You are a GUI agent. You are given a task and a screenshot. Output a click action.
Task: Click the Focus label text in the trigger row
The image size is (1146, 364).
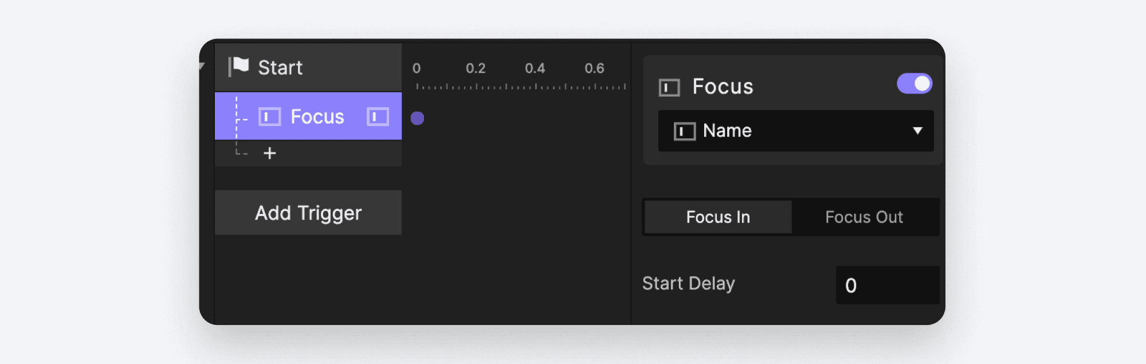(317, 116)
